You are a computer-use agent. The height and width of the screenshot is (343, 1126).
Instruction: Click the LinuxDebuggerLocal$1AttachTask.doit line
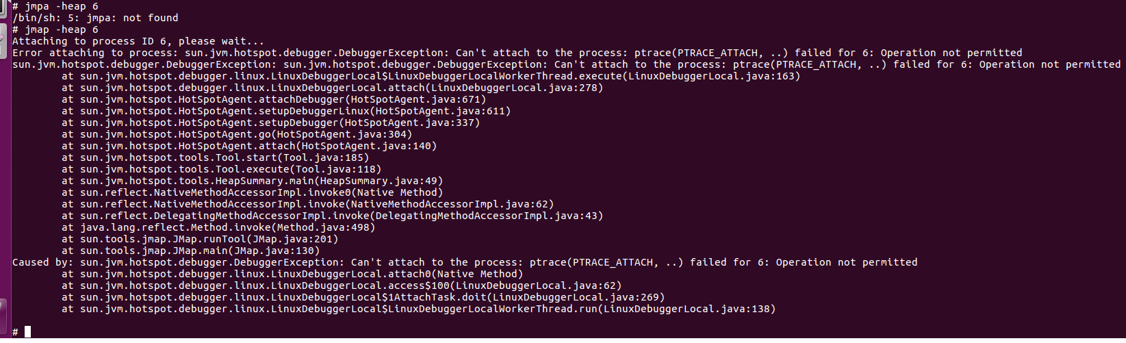[363, 297]
